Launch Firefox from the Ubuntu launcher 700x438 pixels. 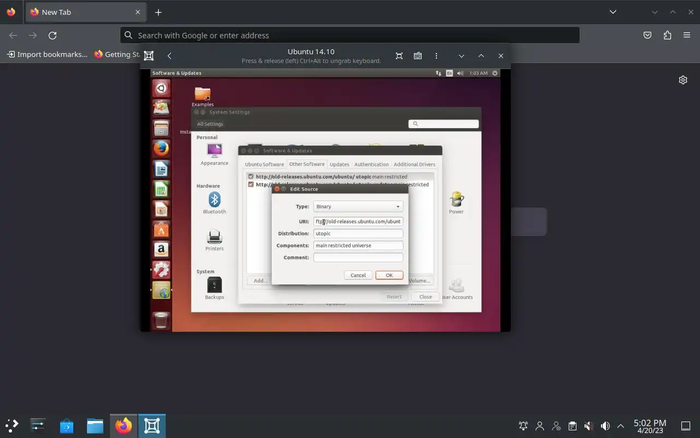(x=161, y=148)
